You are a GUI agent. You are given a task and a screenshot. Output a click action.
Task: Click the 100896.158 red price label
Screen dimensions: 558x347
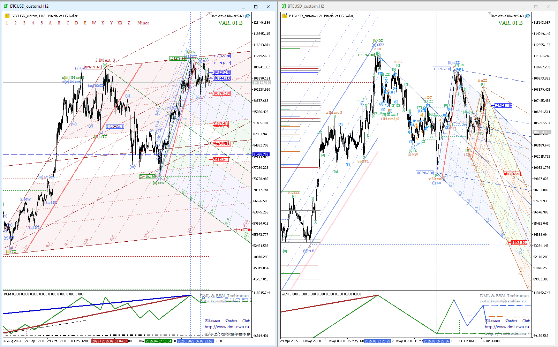click(x=222, y=93)
